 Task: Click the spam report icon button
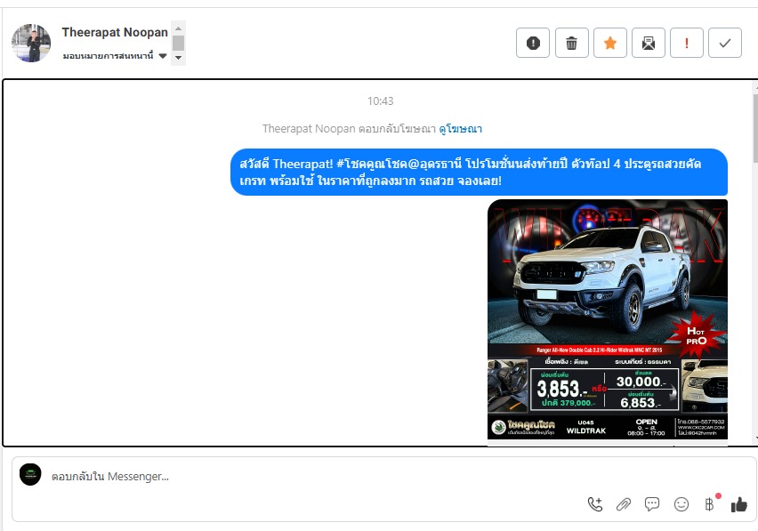coord(533,43)
